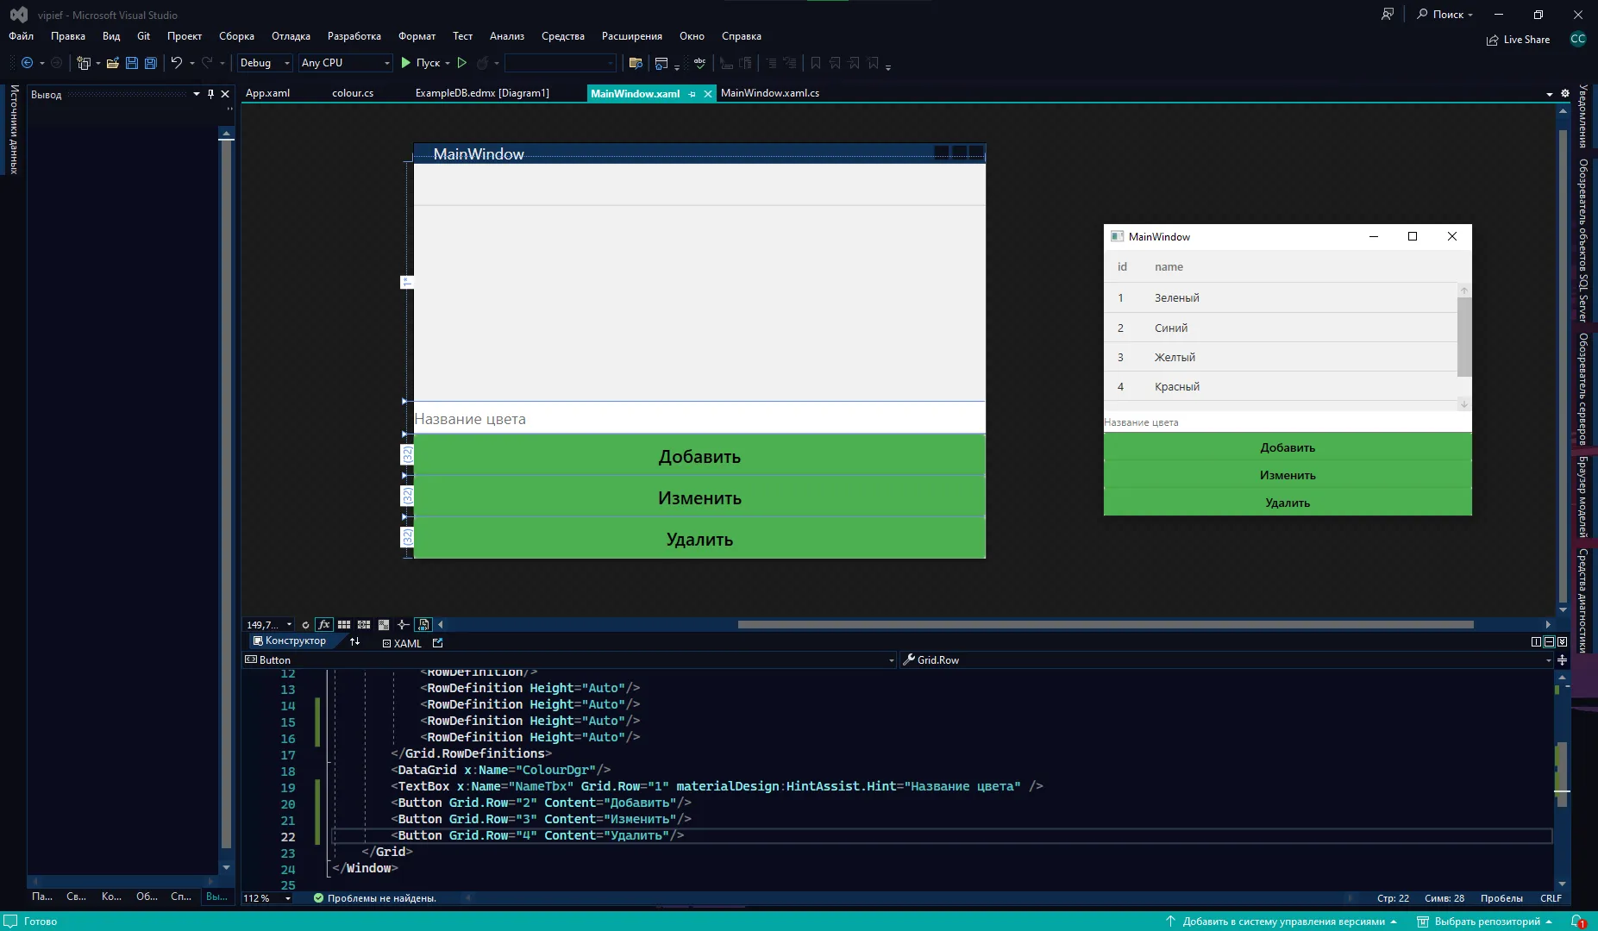Click the window layout toolbar icon
Viewport: 1598px width, 931px height.
661,63
